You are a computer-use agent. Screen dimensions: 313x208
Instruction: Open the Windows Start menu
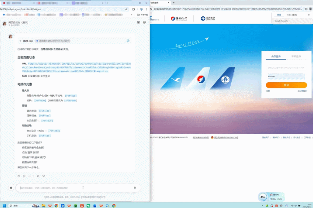[x=4, y=206]
